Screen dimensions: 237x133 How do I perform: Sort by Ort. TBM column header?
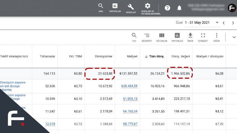coord(75,56)
